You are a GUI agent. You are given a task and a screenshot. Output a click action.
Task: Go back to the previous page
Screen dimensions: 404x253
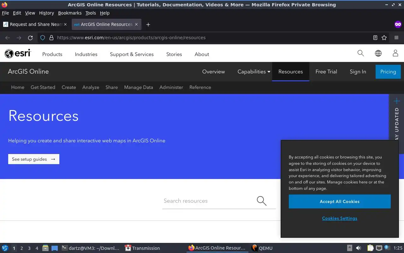coord(8,38)
